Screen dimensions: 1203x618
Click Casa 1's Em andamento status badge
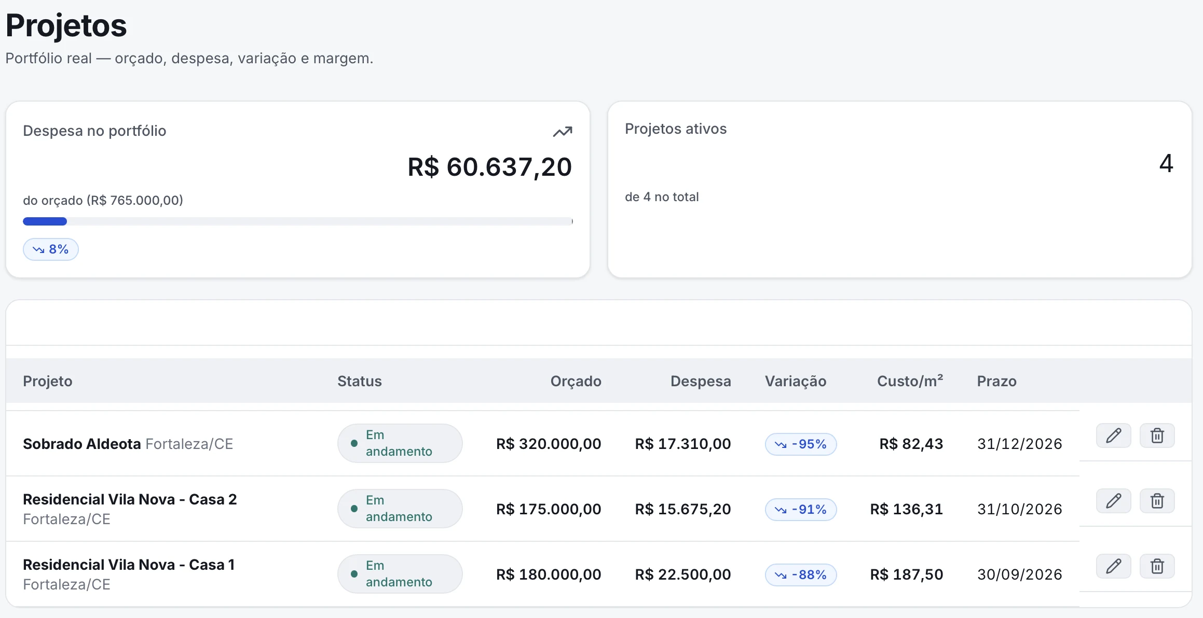[x=400, y=574]
